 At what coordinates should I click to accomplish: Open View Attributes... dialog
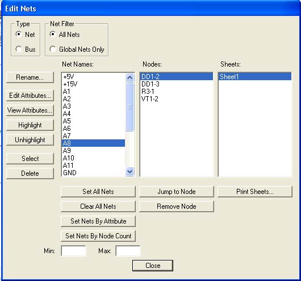(x=30, y=110)
